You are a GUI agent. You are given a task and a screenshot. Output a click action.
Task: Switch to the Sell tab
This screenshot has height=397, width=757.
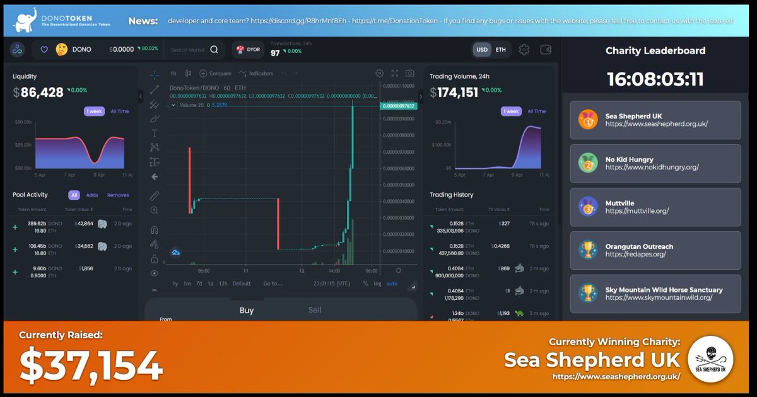point(315,309)
